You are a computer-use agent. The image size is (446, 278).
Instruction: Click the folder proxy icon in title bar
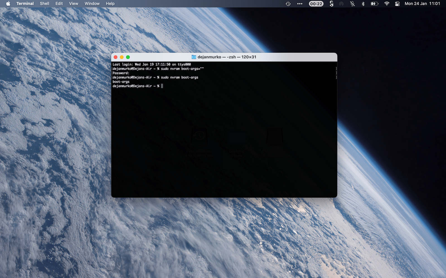pyautogui.click(x=194, y=57)
